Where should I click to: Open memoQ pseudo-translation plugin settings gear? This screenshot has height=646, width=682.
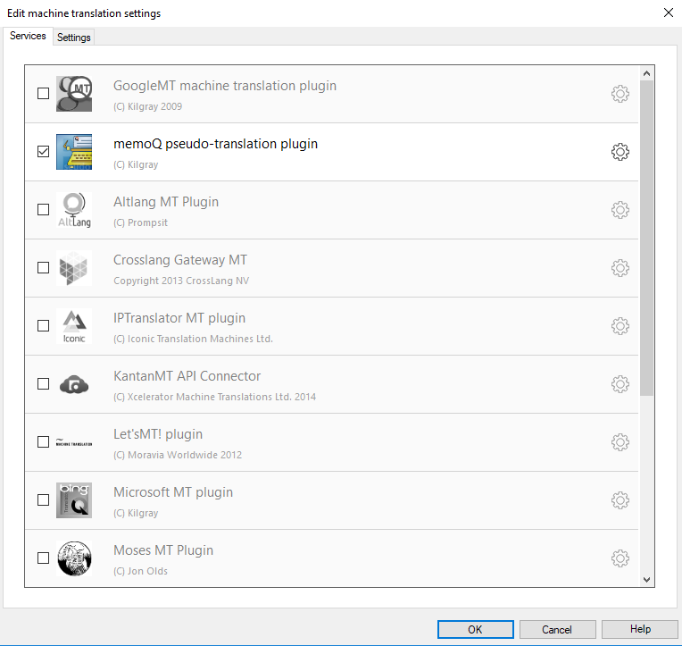620,152
